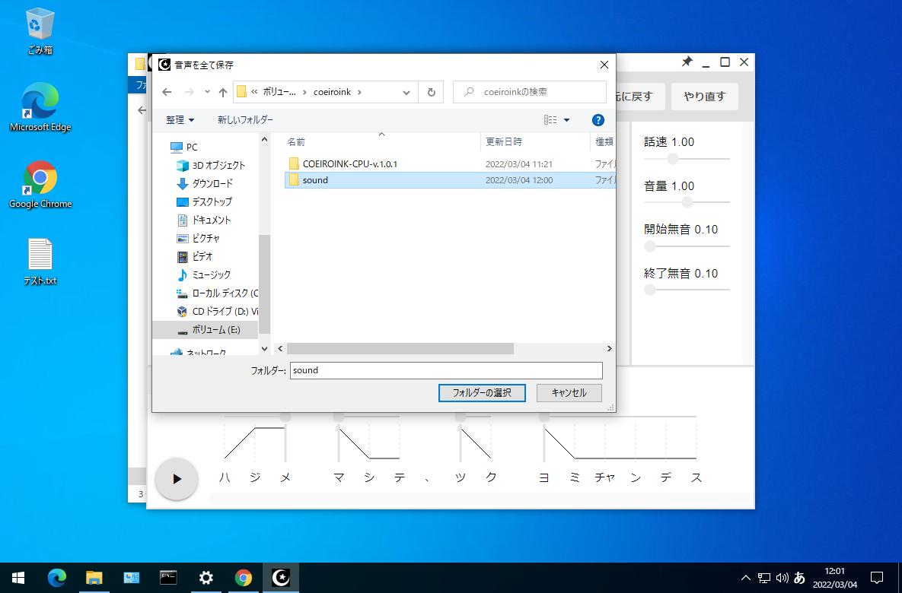Confirm with フォルダーの選択 button
The image size is (902, 593).
pos(482,393)
